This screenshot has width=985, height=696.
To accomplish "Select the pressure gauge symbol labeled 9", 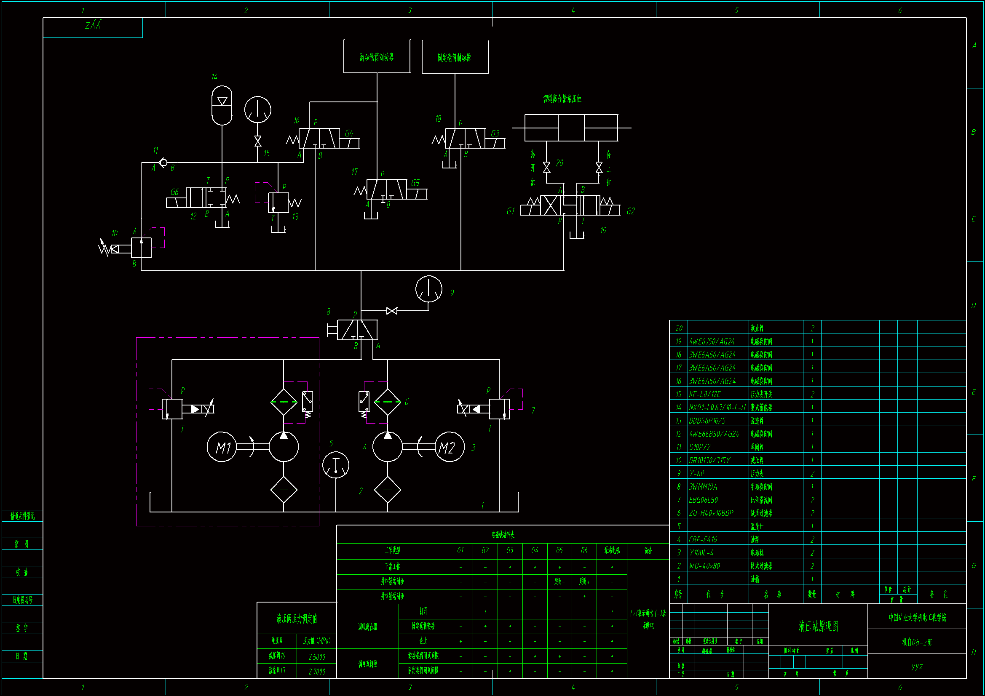I will [x=428, y=288].
